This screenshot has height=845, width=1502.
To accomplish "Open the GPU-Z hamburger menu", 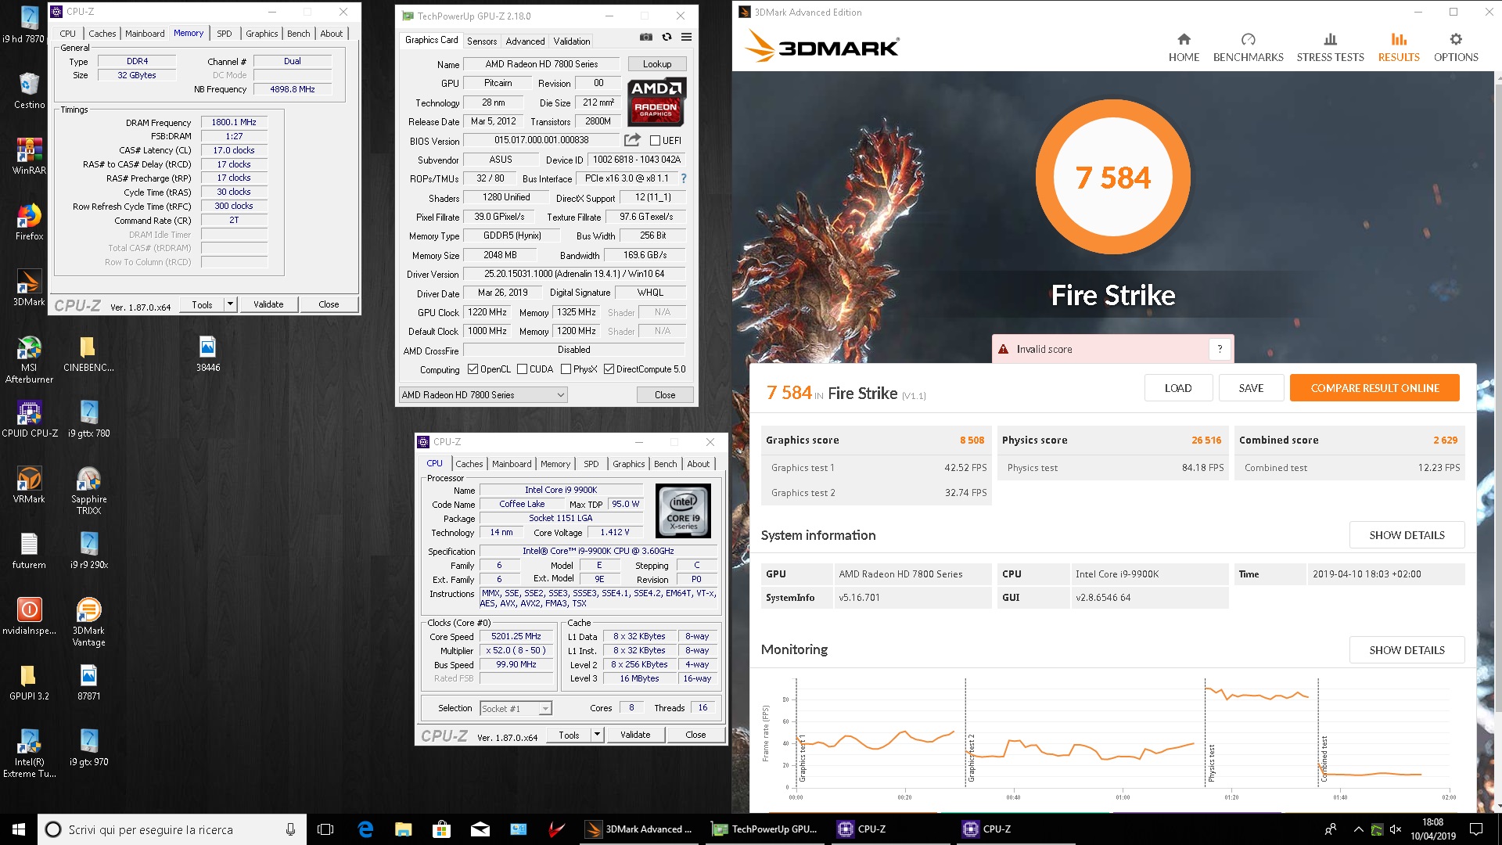I will pos(686,37).
